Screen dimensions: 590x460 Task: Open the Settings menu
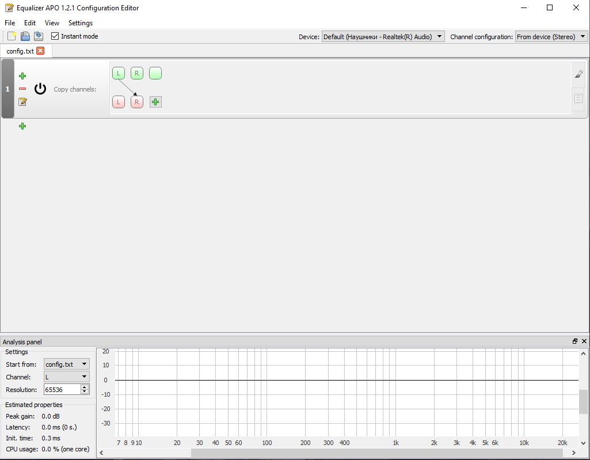coord(81,23)
